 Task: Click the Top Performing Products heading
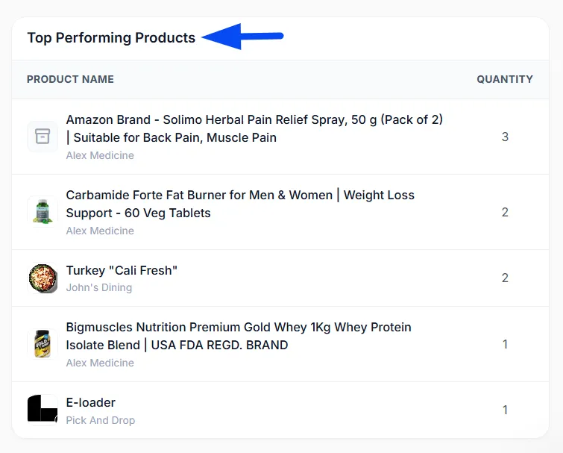pos(111,38)
